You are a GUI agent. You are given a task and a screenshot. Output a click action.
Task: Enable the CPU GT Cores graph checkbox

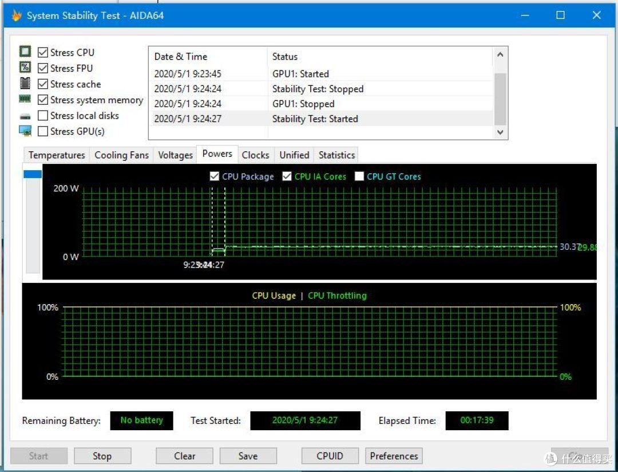tap(359, 176)
